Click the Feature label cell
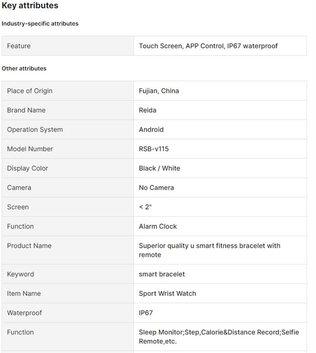The width and height of the screenshot is (316, 353). coord(19,46)
